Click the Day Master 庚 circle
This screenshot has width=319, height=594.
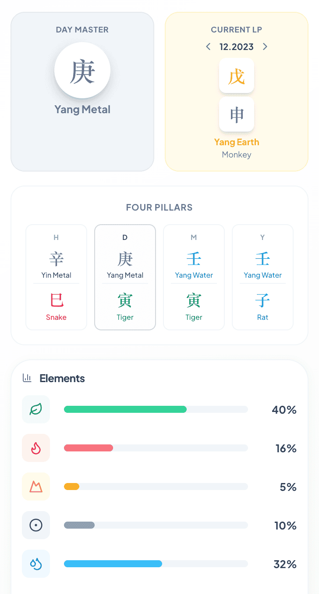(x=82, y=71)
